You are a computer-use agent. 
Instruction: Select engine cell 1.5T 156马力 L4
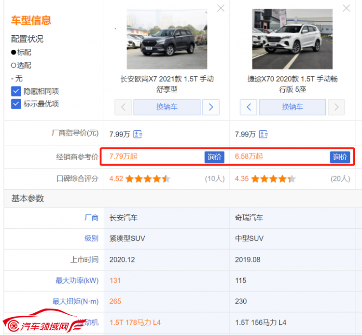292,322
